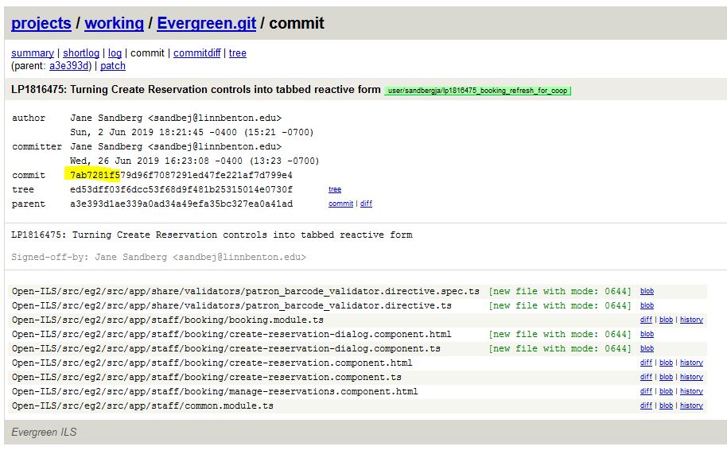Switch to the summary view
The width and height of the screenshot is (727, 454).
33,53
